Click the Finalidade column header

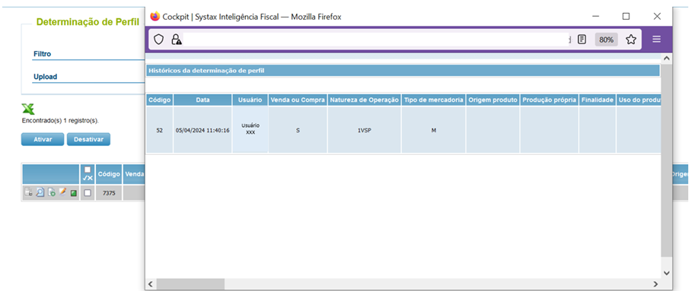pyautogui.click(x=597, y=100)
